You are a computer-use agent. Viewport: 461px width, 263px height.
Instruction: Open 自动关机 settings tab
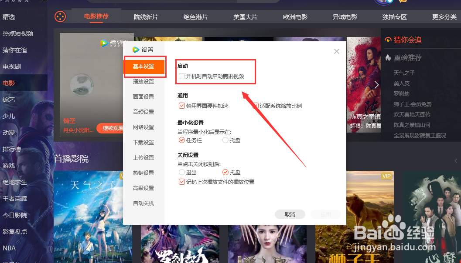tap(143, 203)
